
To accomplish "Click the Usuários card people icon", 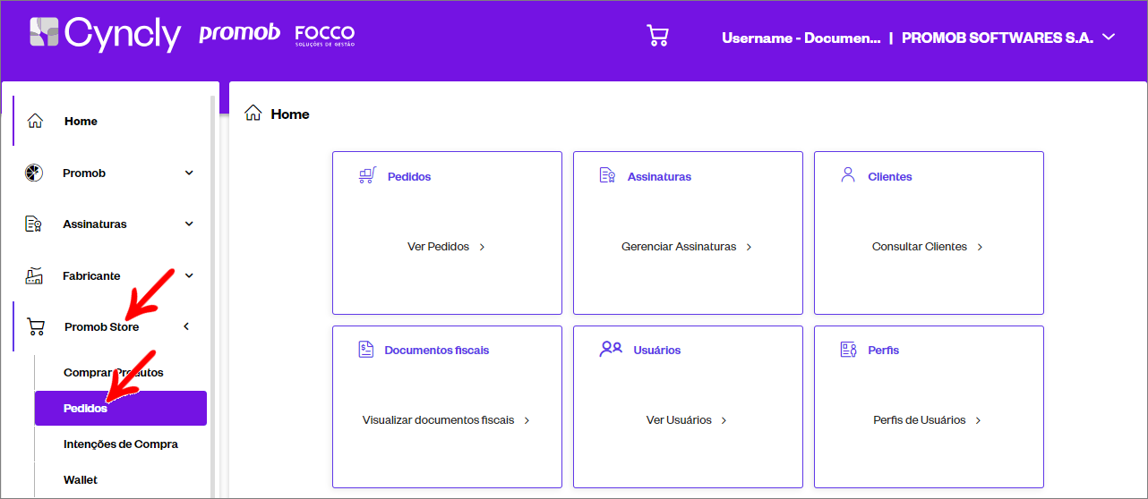I will coord(611,349).
